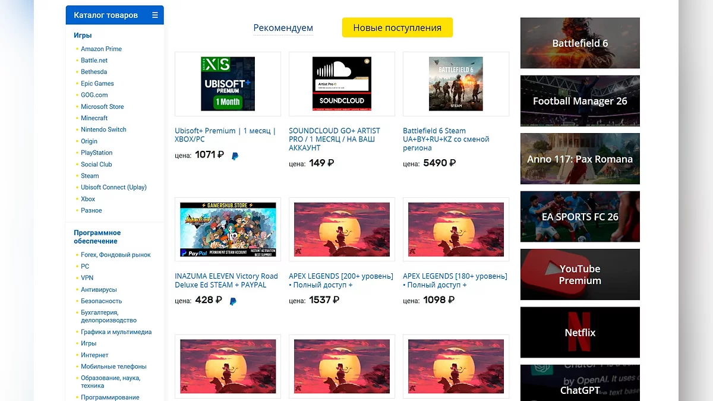Select Безопасность category
Screen dimensions: 713x401
coord(101,301)
